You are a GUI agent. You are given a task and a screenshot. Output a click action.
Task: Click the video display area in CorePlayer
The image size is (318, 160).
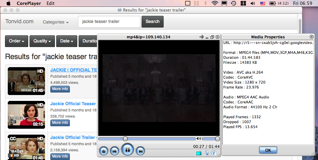(159, 88)
